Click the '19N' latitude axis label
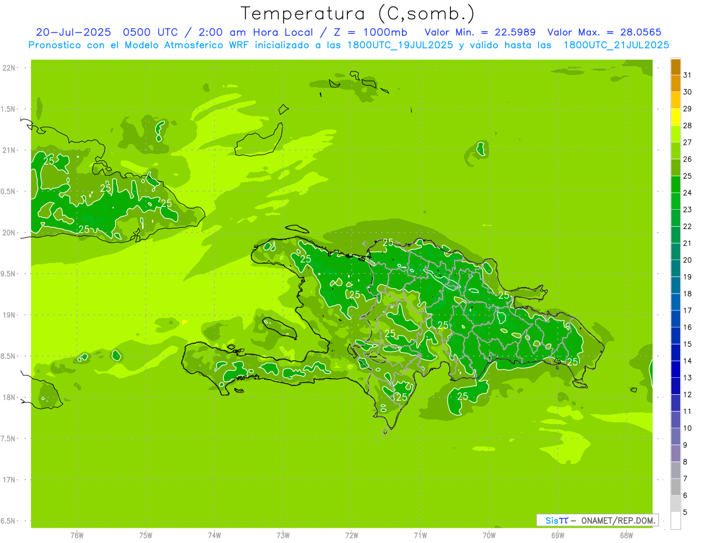 (x=9, y=315)
